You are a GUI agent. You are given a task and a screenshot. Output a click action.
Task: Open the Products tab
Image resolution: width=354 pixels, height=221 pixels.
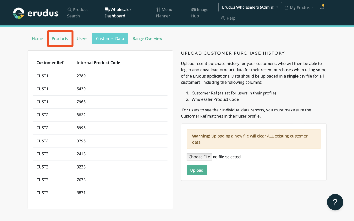[60, 38]
